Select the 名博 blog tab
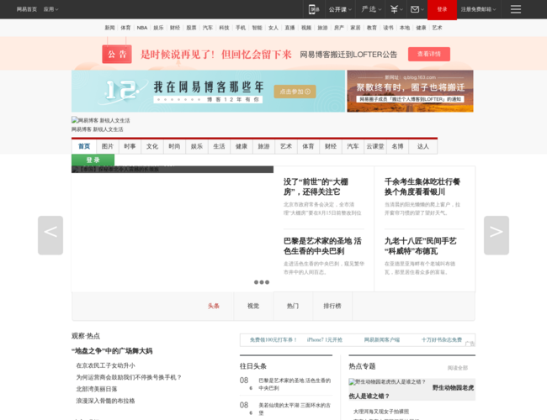 tap(397, 146)
